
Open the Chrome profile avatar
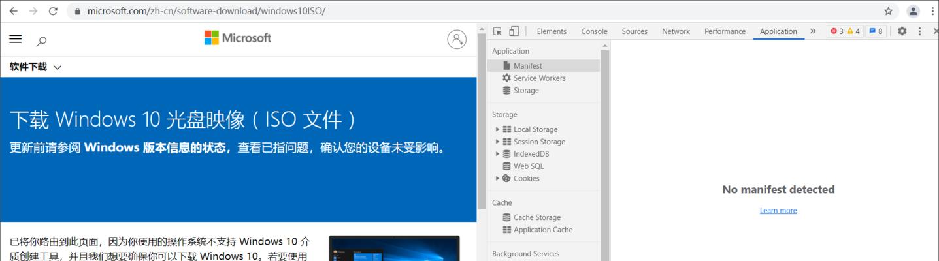click(913, 11)
